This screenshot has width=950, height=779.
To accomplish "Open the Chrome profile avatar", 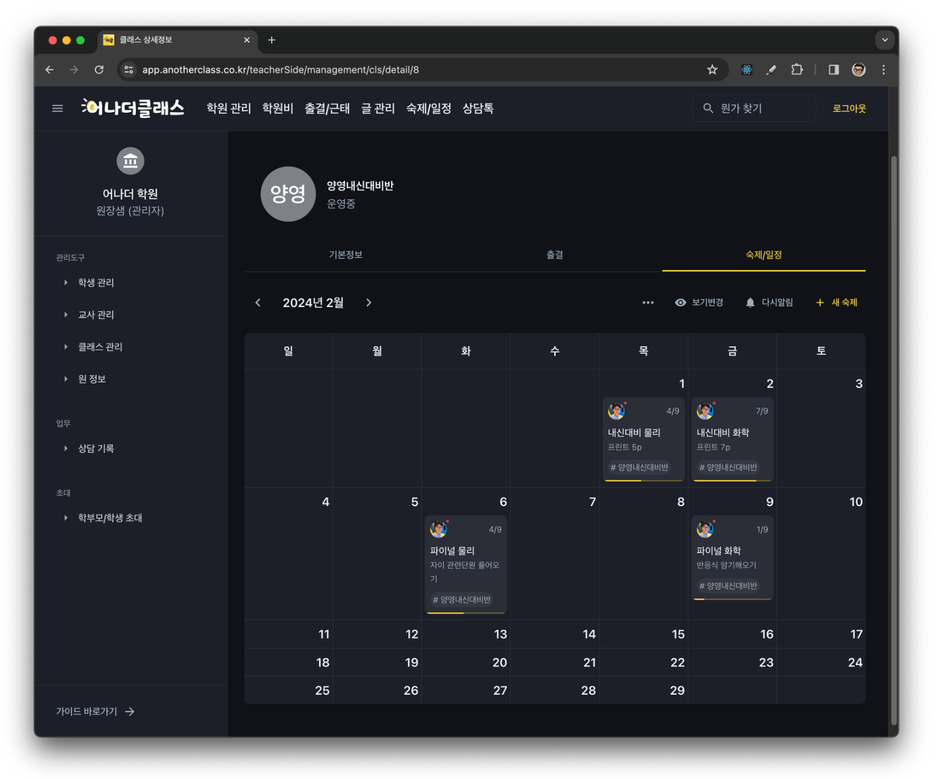I will pos(858,69).
